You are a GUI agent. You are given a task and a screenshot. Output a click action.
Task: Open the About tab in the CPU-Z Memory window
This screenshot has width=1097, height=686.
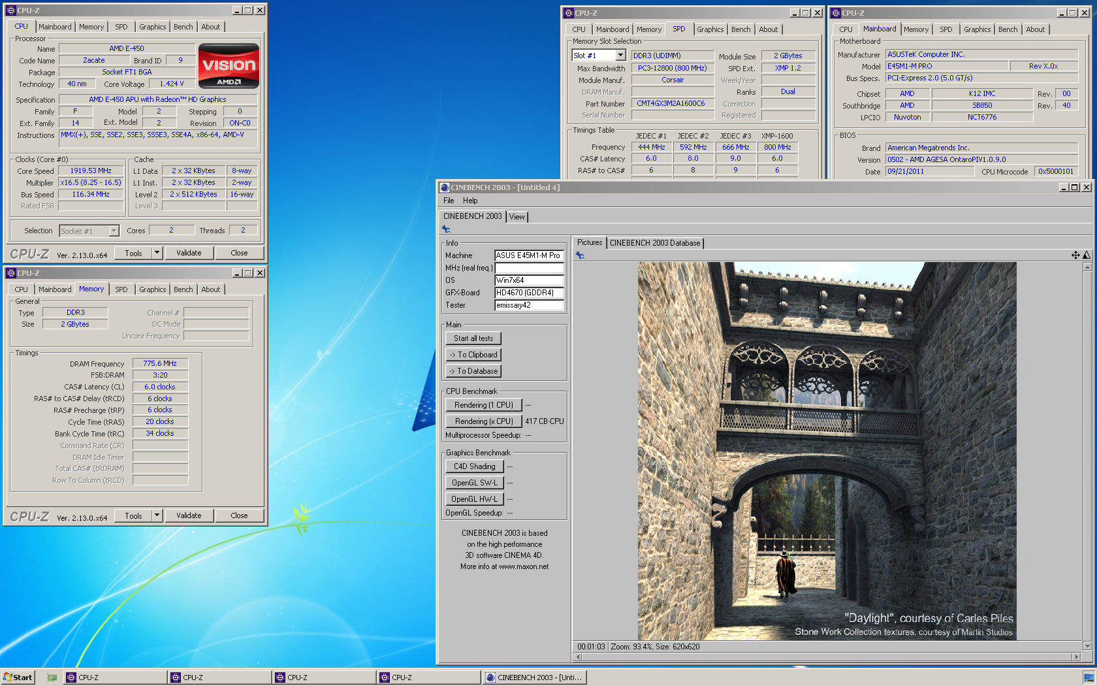(x=210, y=289)
